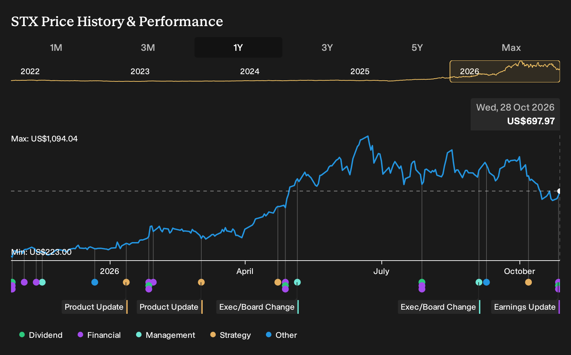This screenshot has height=355, width=571.
Task: Switch chart to the 5Y range
Action: click(x=417, y=47)
